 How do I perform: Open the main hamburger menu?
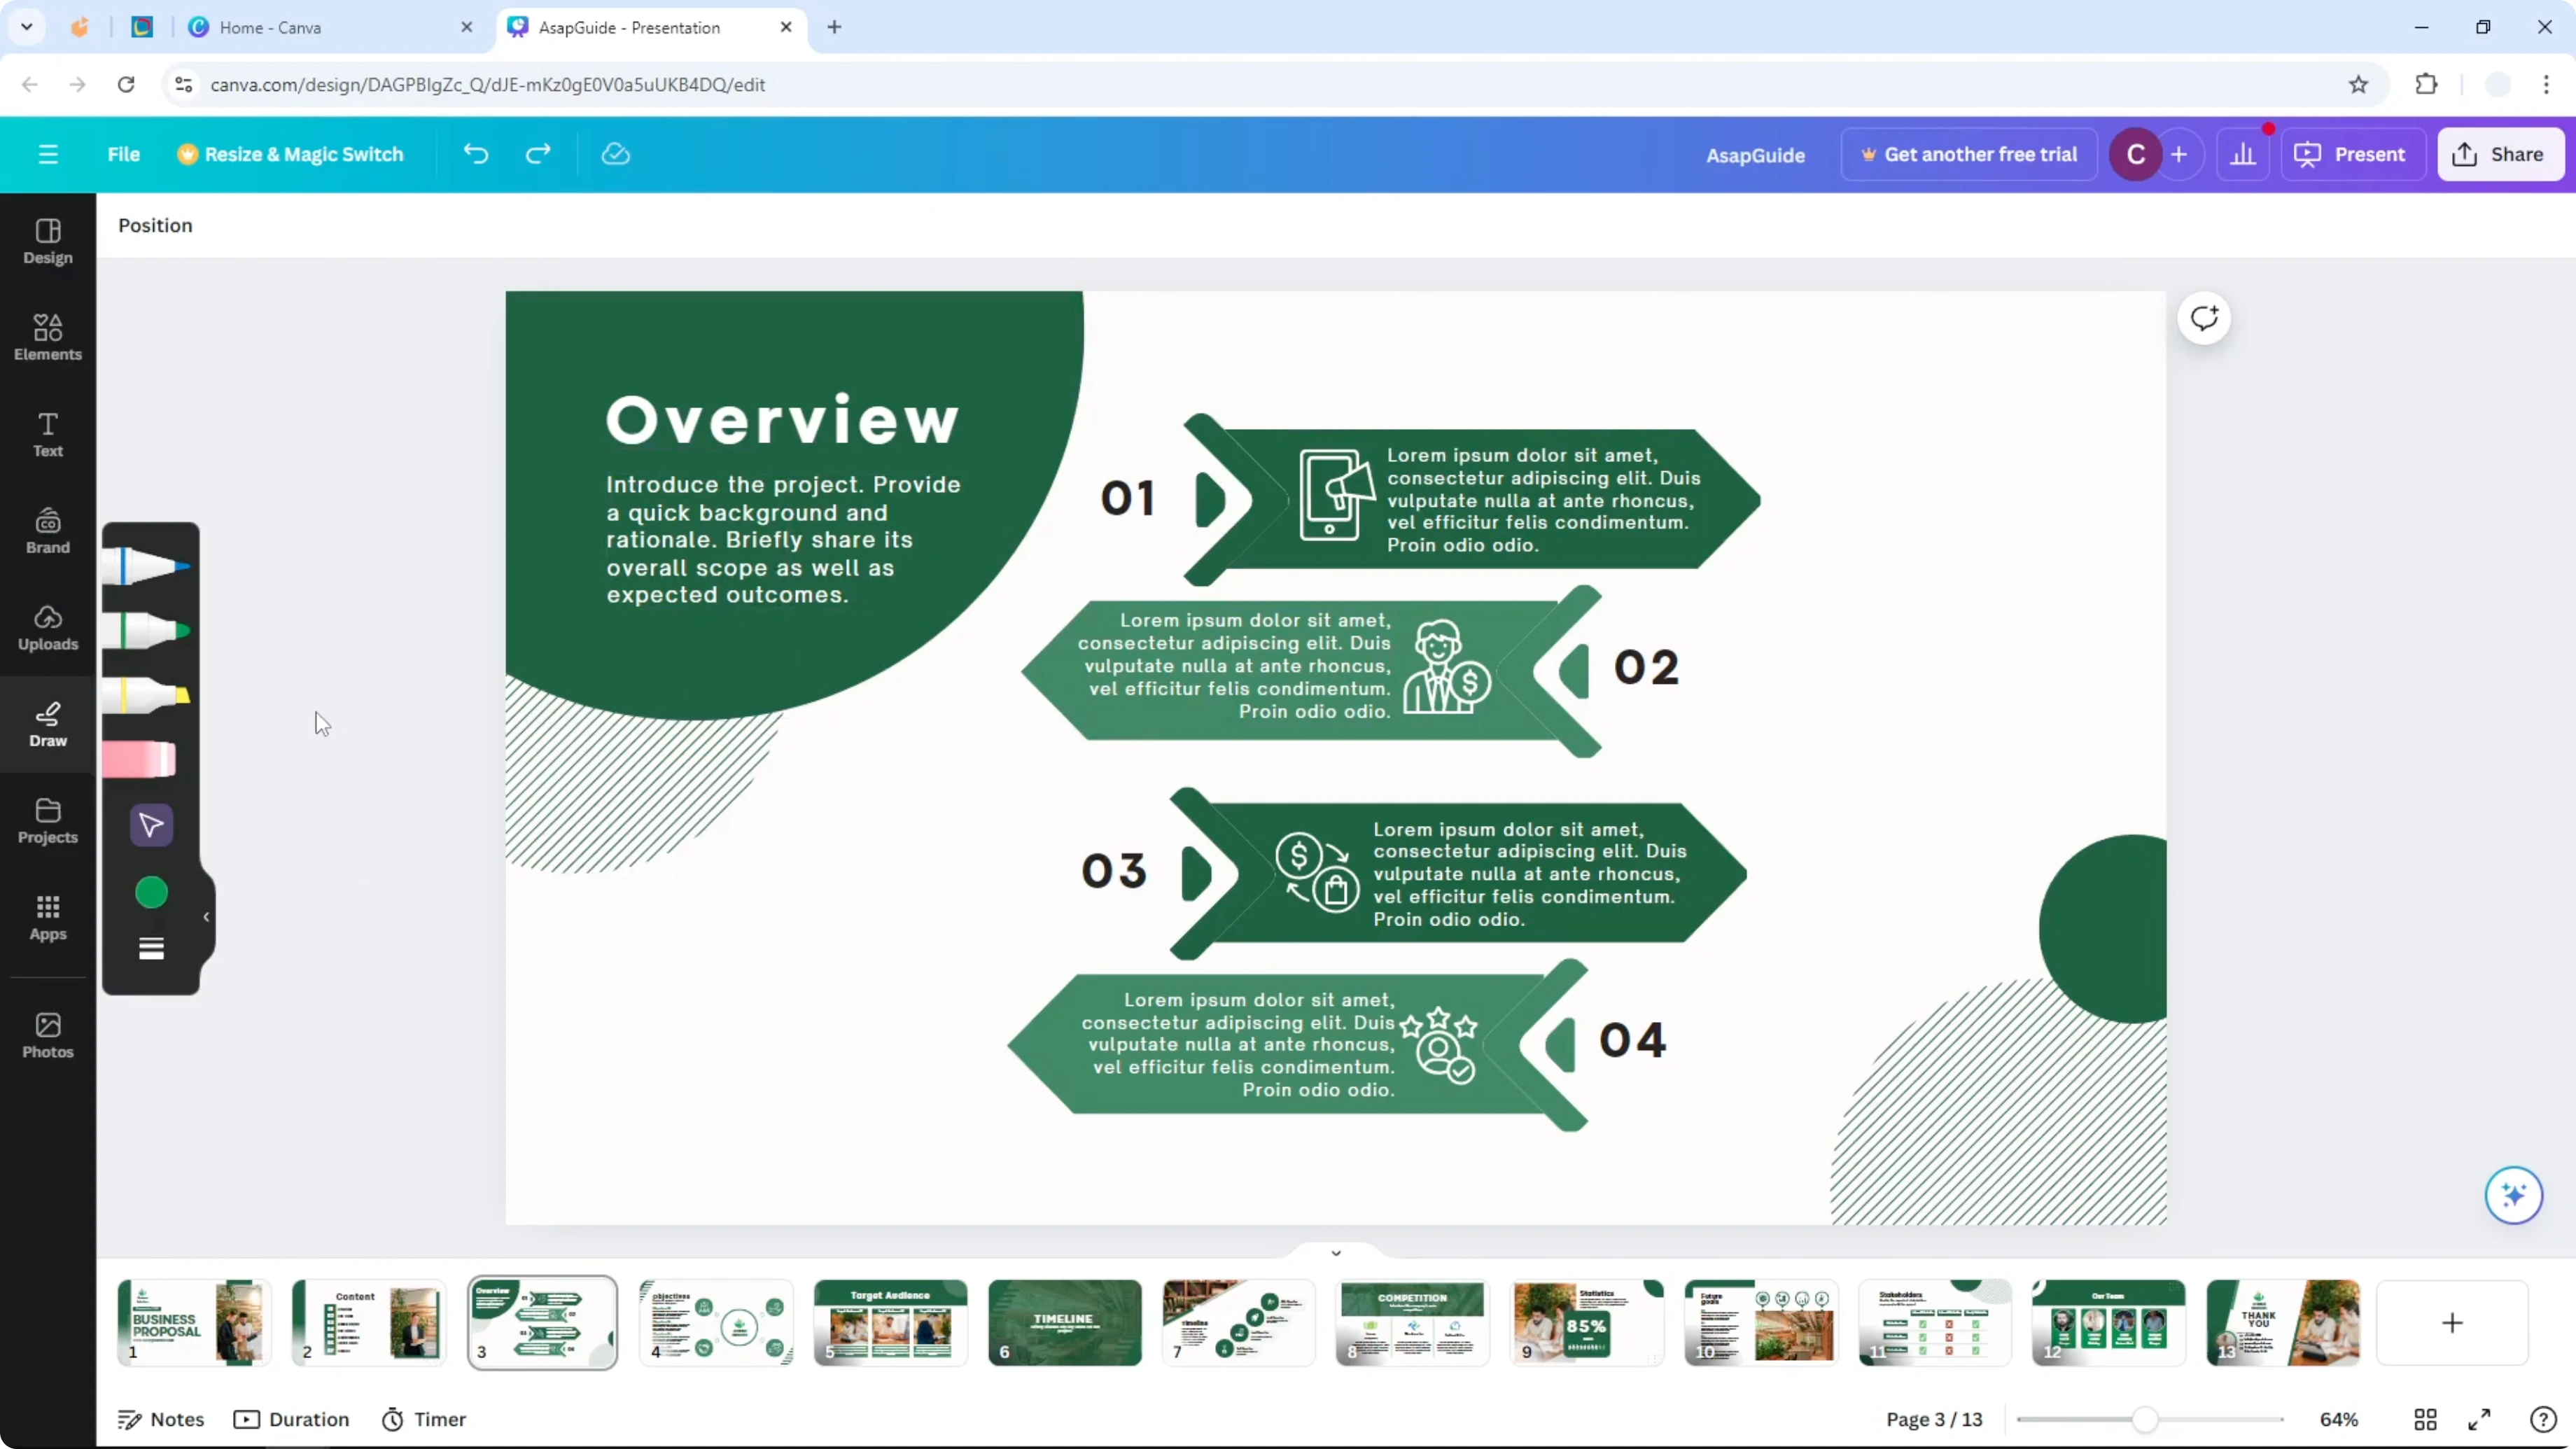tap(48, 154)
